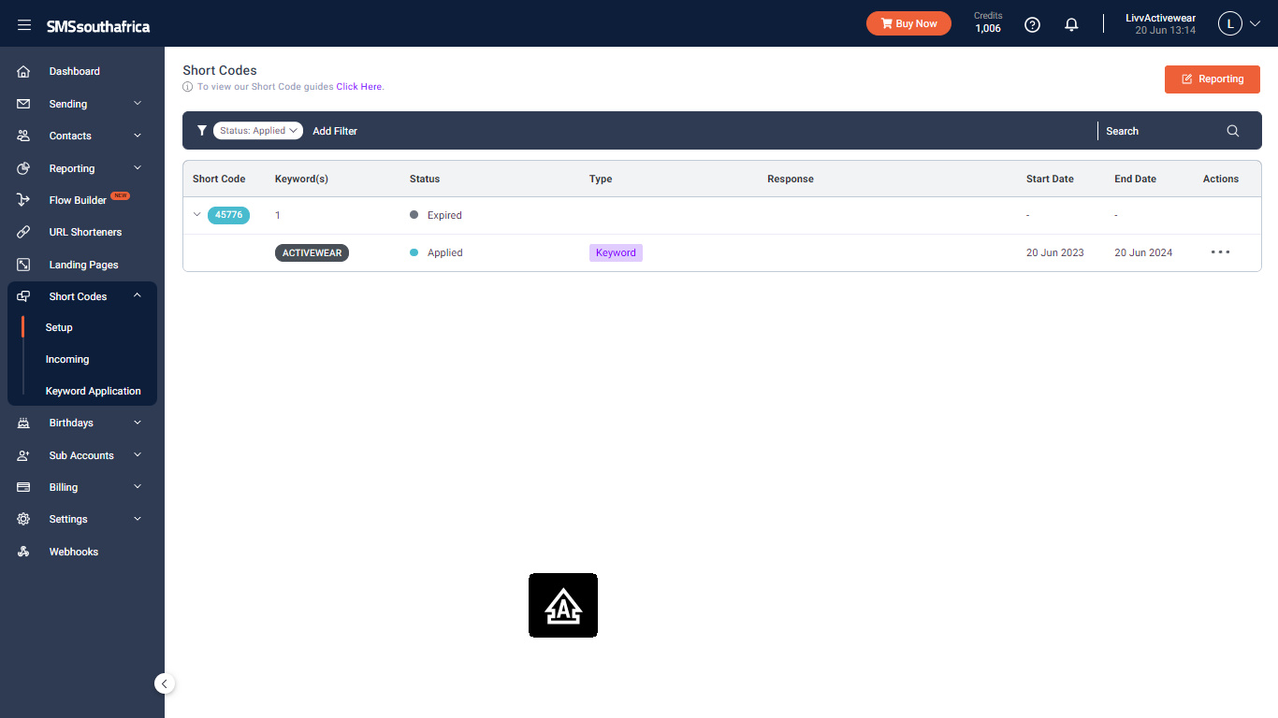Select Incoming under Short Codes
1278x718 pixels.
67,359
